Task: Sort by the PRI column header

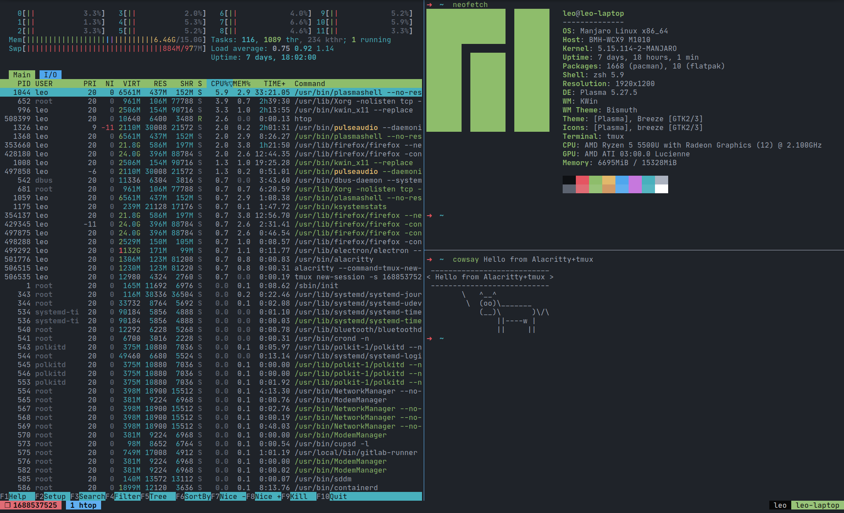Action: [90, 83]
